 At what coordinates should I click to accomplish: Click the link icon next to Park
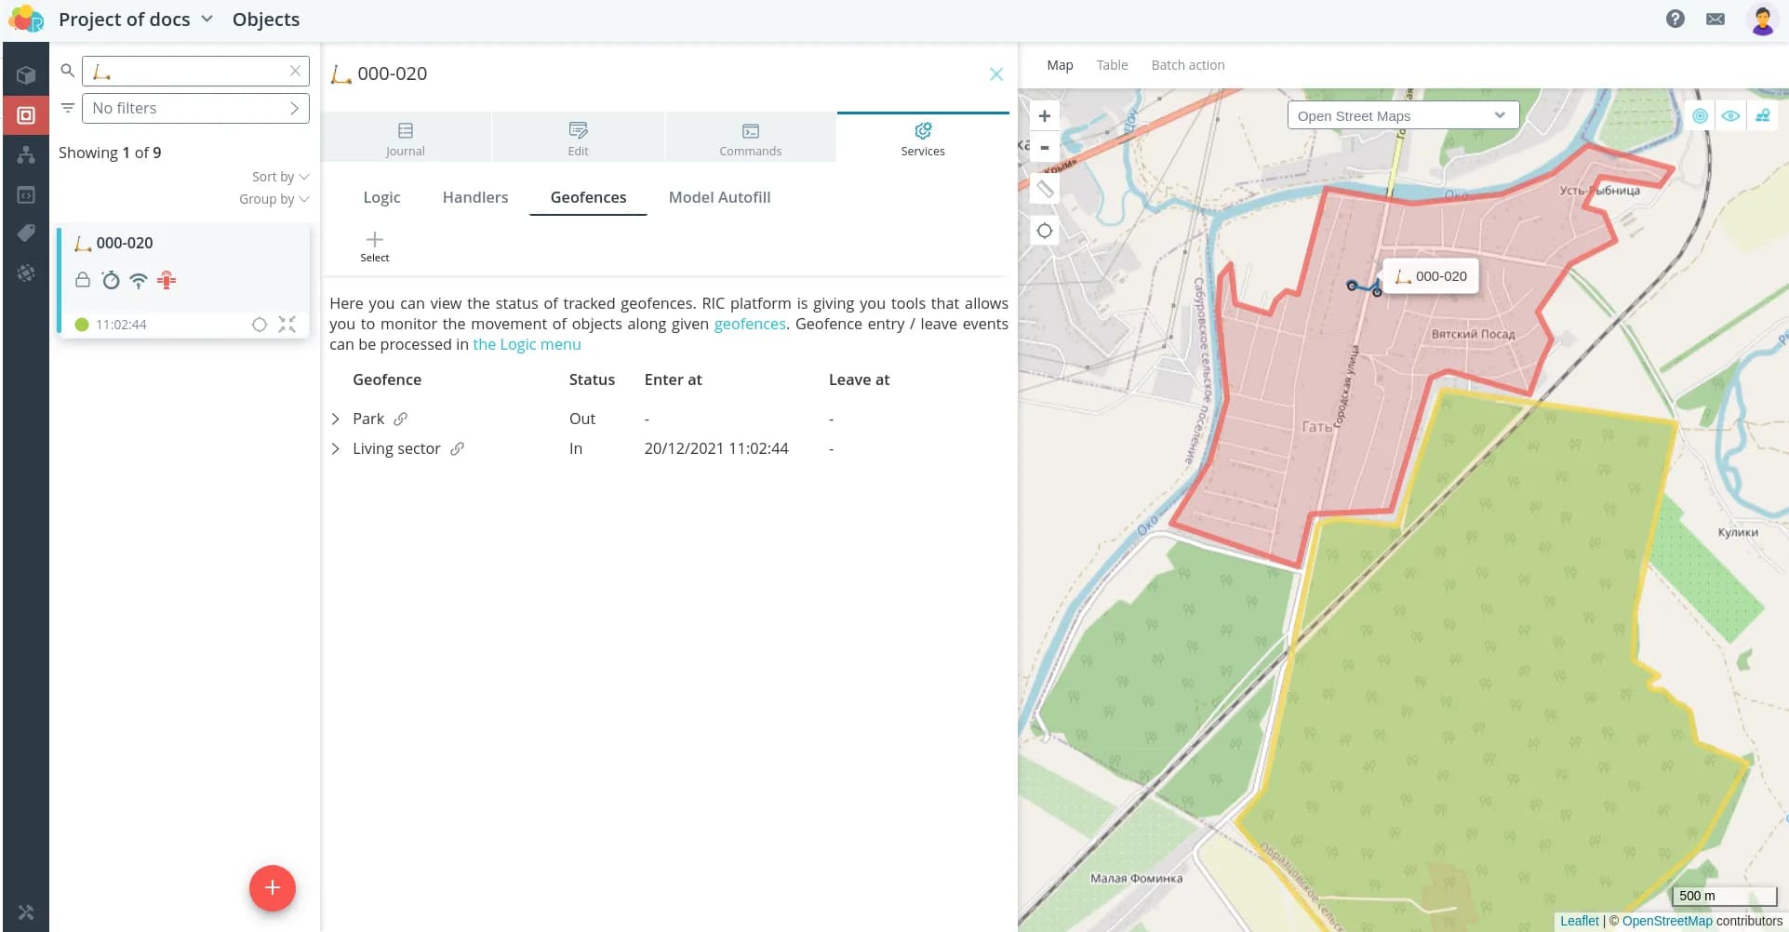(x=401, y=419)
